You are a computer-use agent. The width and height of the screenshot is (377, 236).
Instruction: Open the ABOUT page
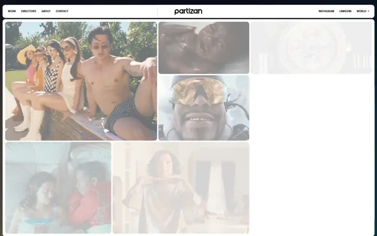[46, 12]
